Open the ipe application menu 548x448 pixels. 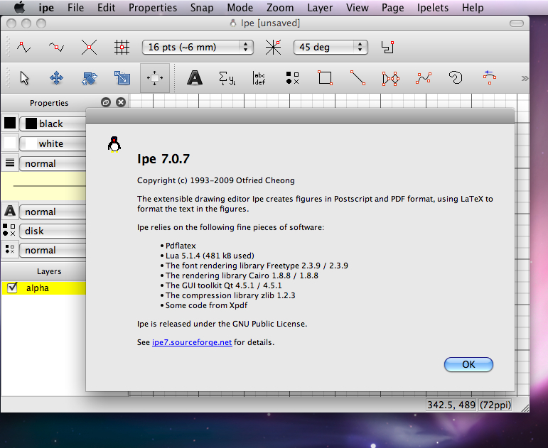[46, 8]
